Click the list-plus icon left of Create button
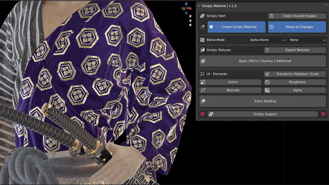The height and width of the screenshot is (185, 329). point(202,27)
